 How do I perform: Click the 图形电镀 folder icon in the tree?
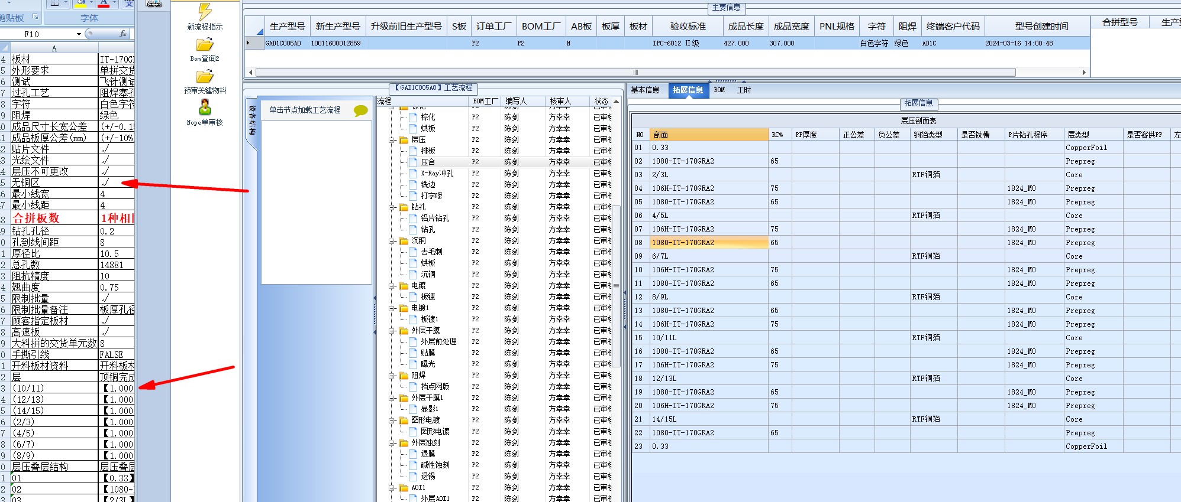tap(404, 420)
